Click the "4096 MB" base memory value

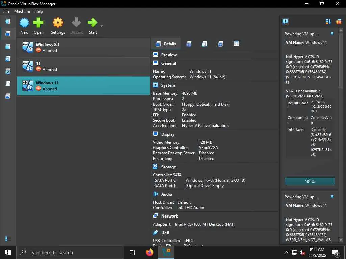(x=190, y=93)
